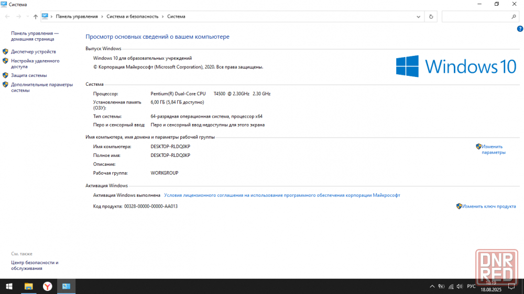Screen dimensions: 524x294
Task: Click the WORKGROUP value text
Action: pos(165,173)
